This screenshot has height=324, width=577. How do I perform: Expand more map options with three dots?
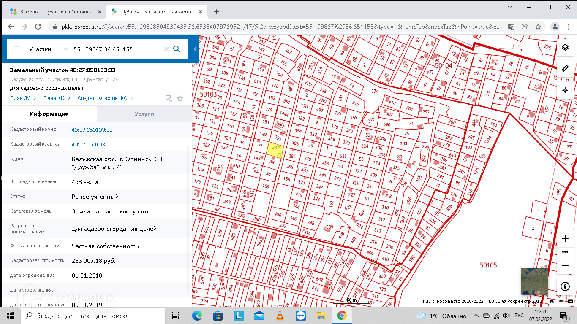point(565,252)
